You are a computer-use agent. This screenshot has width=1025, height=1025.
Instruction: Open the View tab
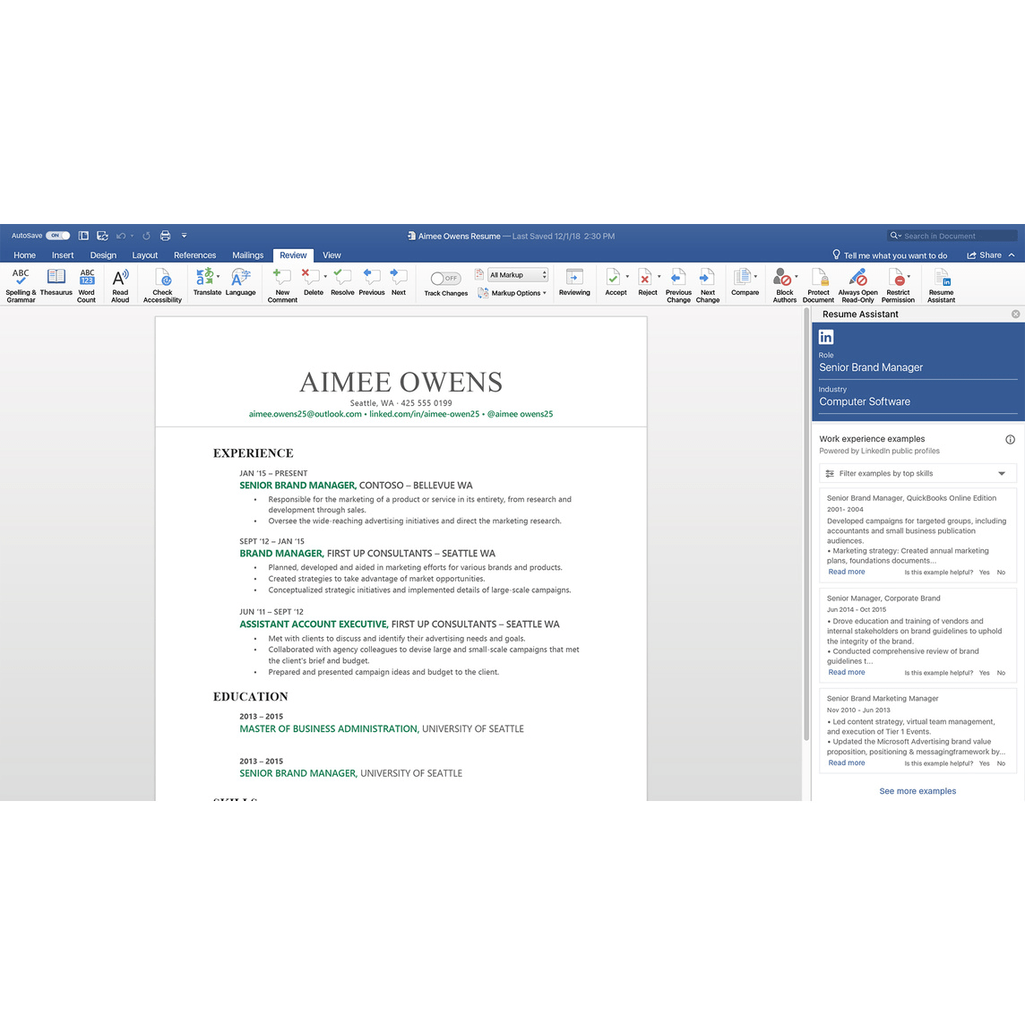point(332,254)
